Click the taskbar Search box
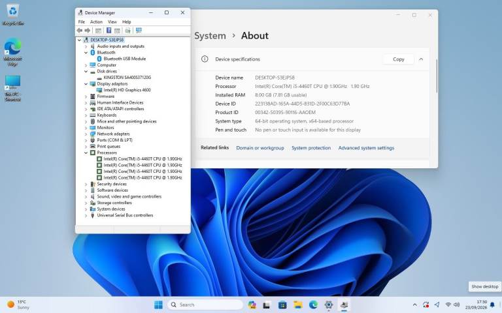 (205, 305)
